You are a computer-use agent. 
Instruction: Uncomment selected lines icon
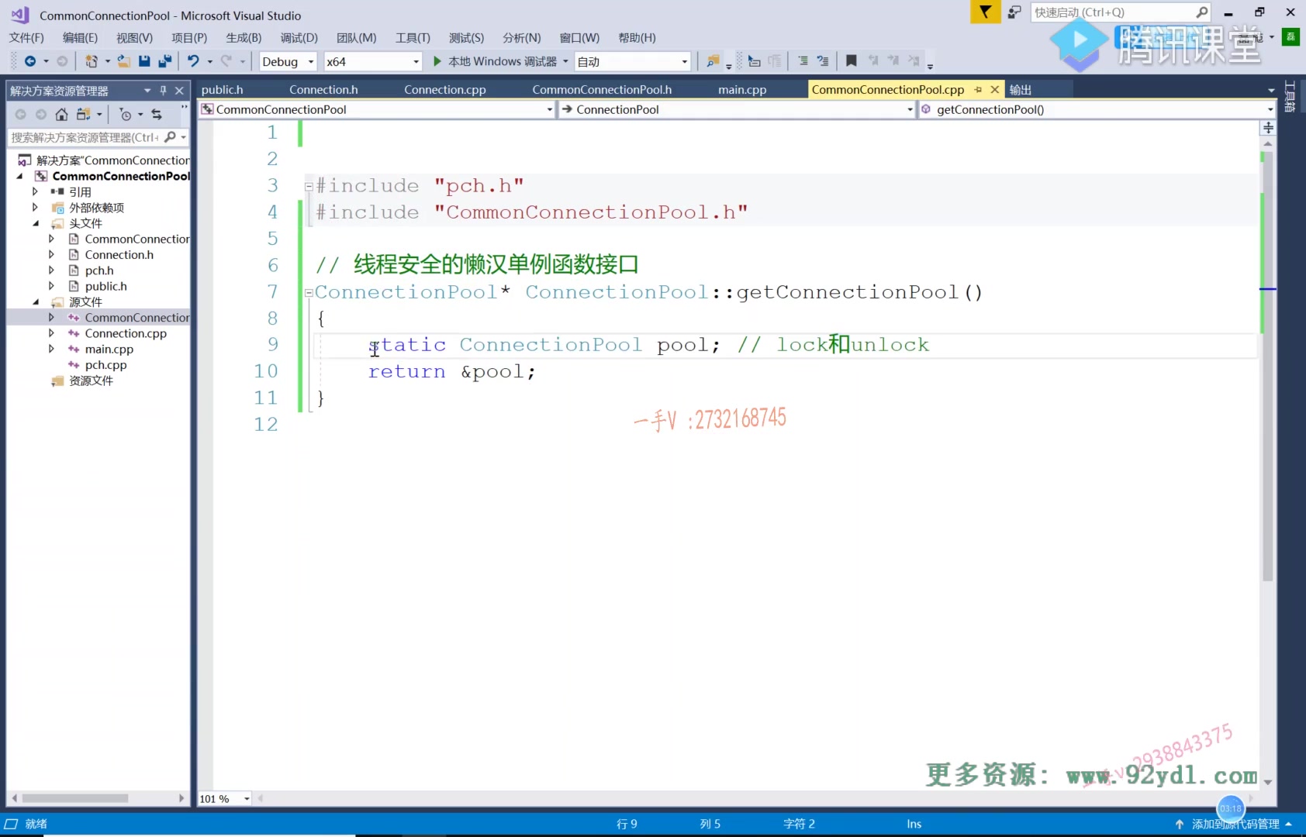click(x=823, y=61)
